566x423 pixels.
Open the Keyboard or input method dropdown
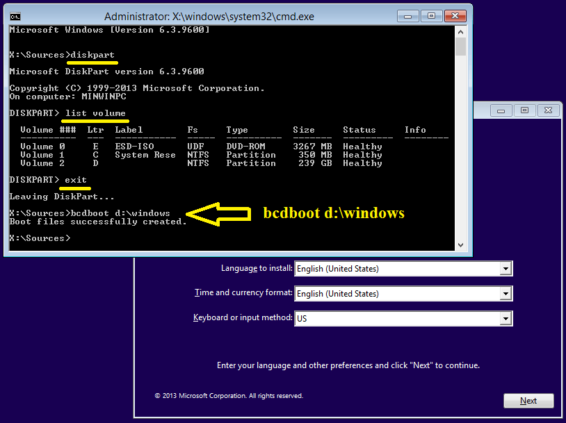click(x=506, y=318)
